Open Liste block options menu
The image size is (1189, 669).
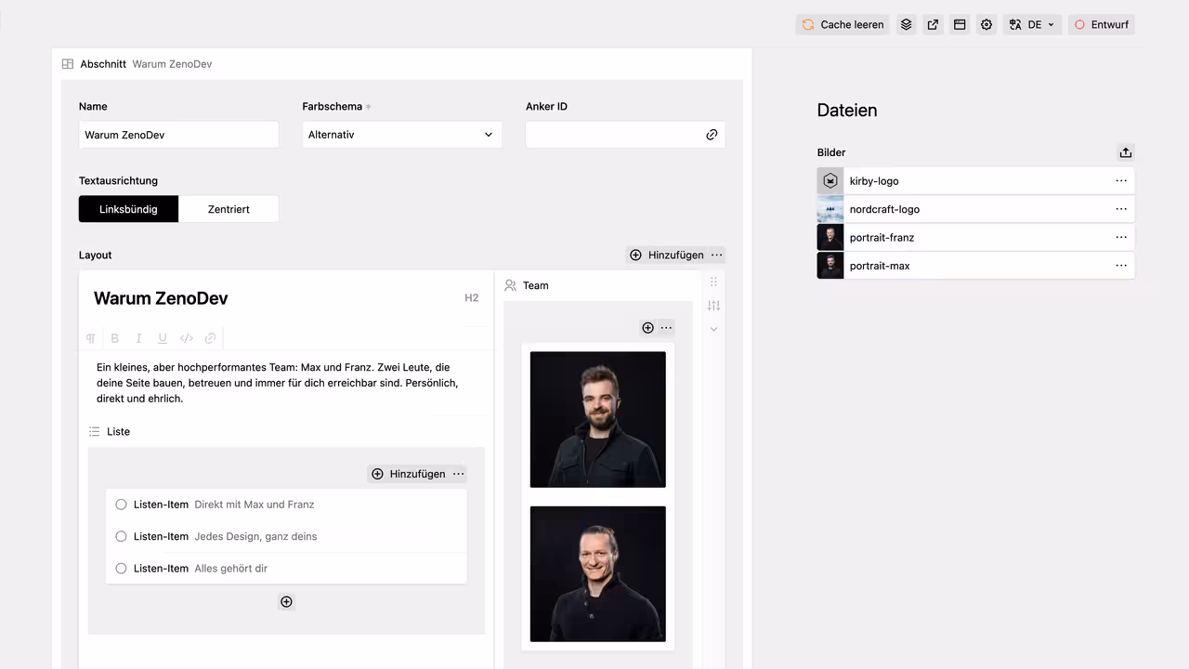(x=458, y=474)
